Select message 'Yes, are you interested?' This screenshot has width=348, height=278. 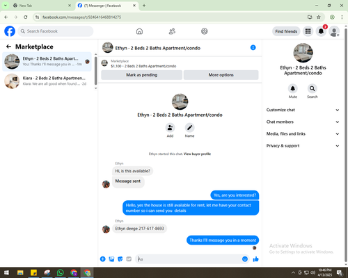235,195
